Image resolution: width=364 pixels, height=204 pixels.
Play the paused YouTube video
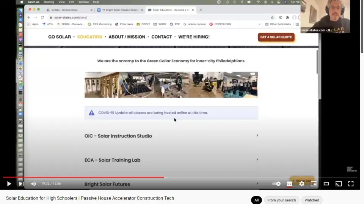point(9,184)
